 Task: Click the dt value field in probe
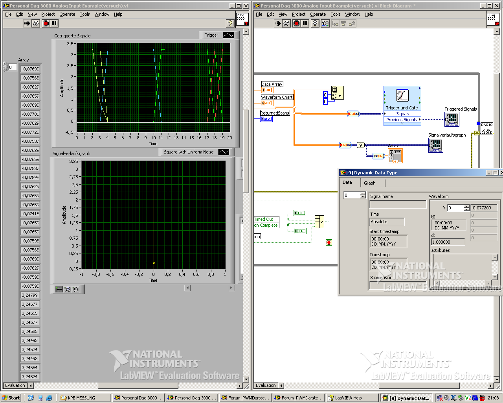(448, 242)
